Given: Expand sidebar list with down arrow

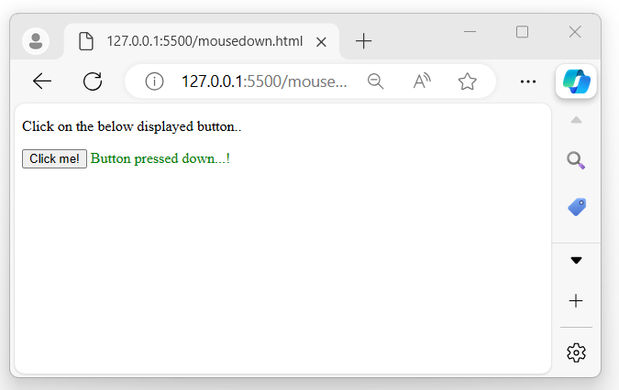Looking at the screenshot, I should pyautogui.click(x=576, y=260).
